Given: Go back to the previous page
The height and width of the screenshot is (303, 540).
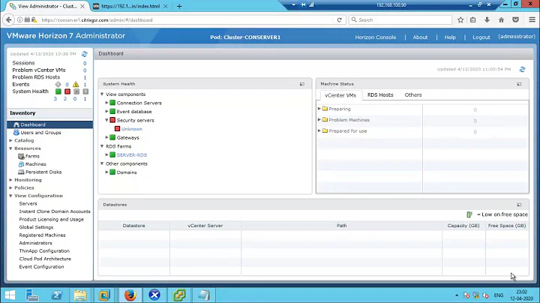Looking at the screenshot, I should pyautogui.click(x=8, y=20).
